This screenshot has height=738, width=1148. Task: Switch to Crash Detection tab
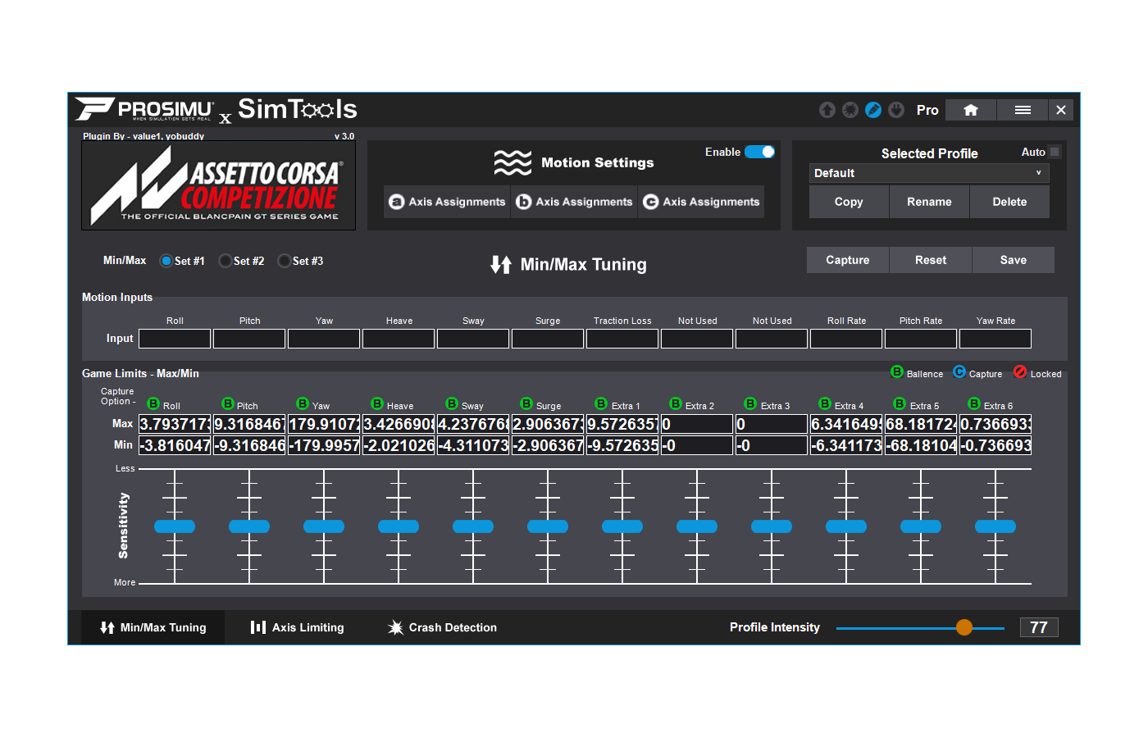(x=442, y=627)
